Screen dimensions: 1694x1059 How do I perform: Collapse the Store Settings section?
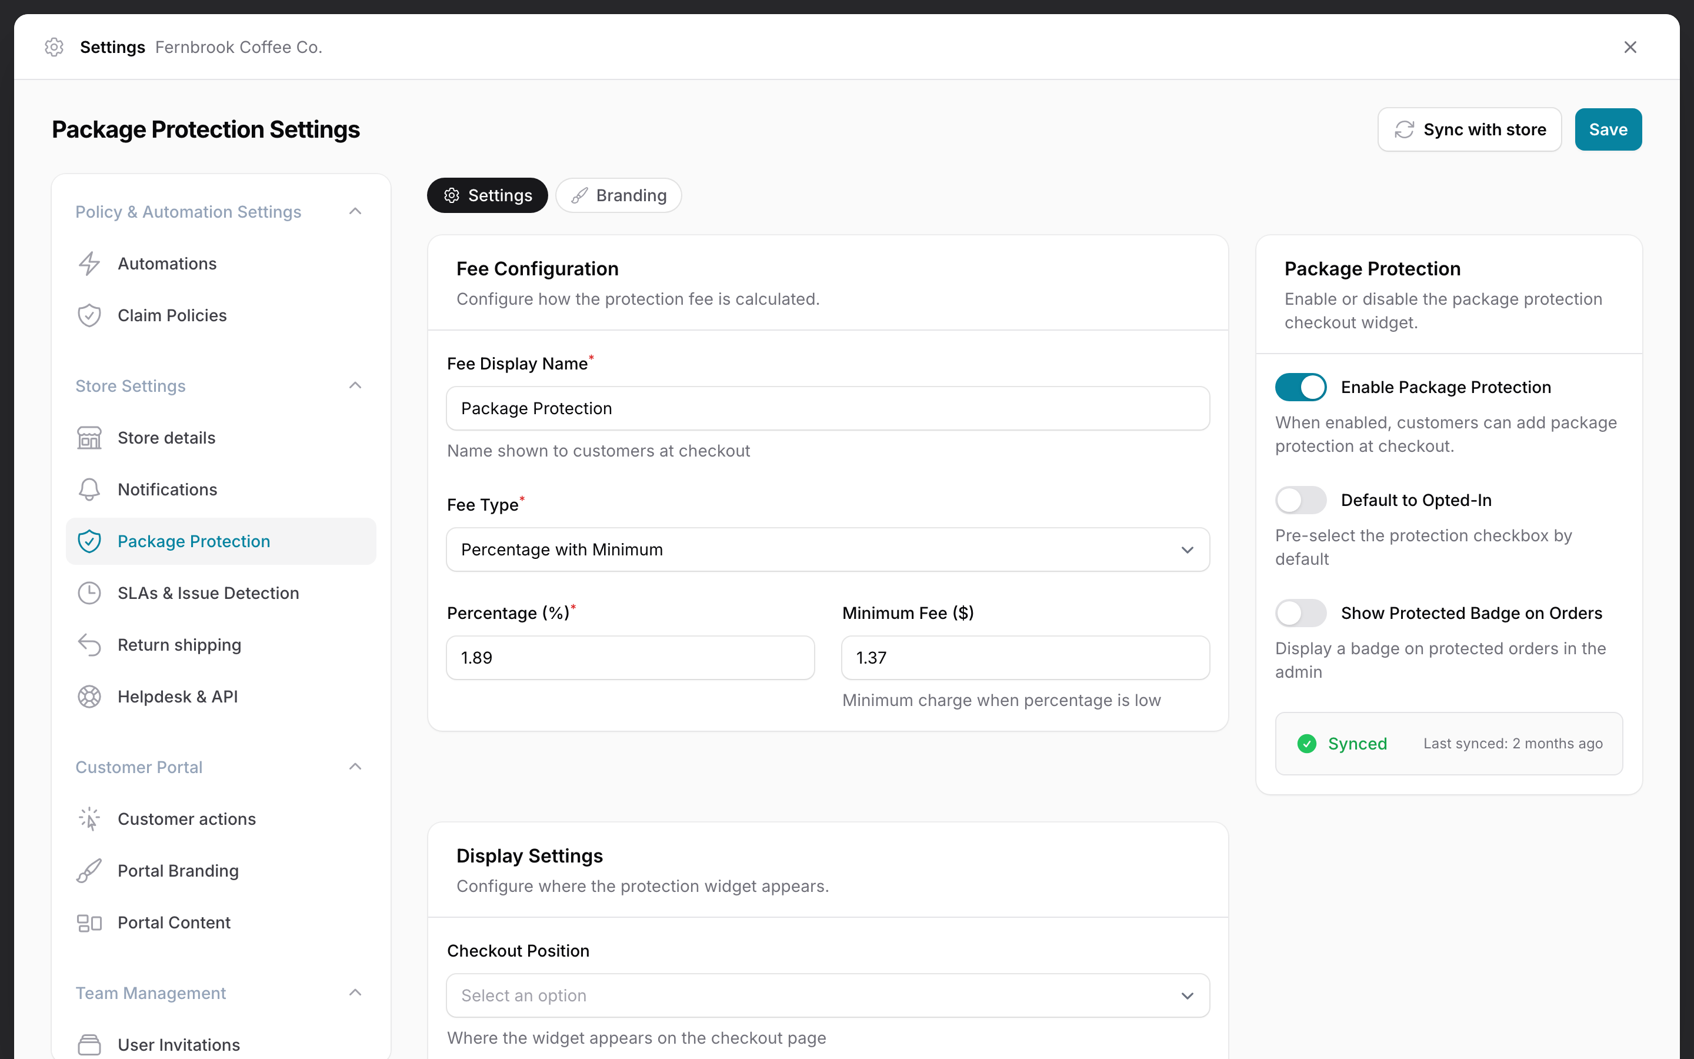(x=355, y=386)
